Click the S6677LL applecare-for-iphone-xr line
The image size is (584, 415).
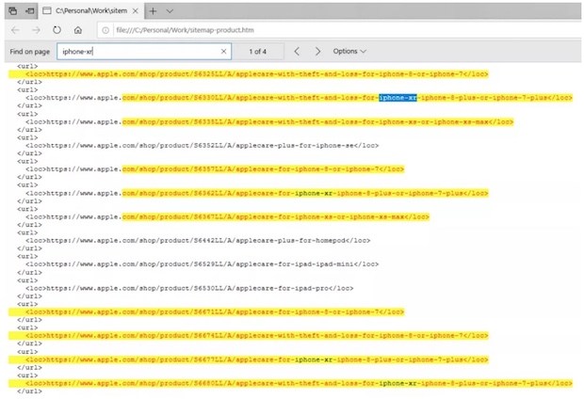(256, 359)
